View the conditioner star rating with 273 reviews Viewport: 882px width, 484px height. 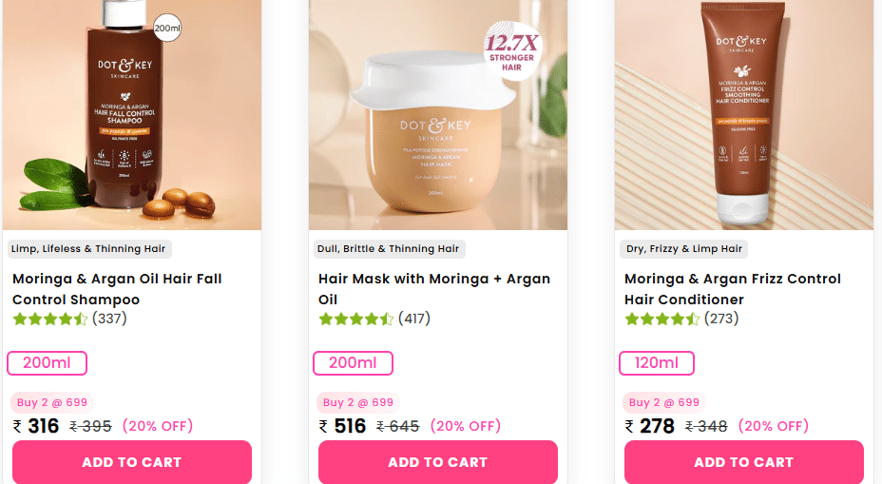click(681, 319)
